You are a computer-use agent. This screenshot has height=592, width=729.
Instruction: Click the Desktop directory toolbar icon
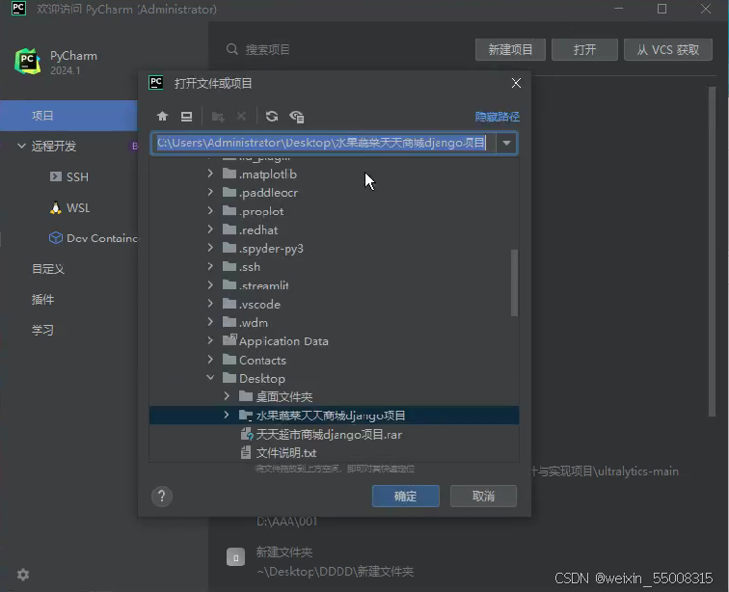coord(186,117)
